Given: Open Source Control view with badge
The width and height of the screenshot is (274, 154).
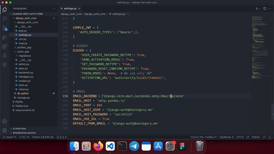Looking at the screenshot, I should click(5, 28).
